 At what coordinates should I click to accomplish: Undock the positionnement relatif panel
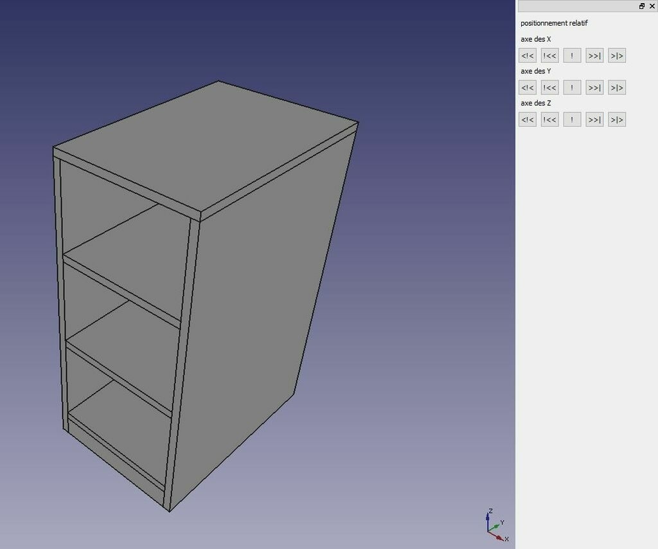[x=642, y=6]
